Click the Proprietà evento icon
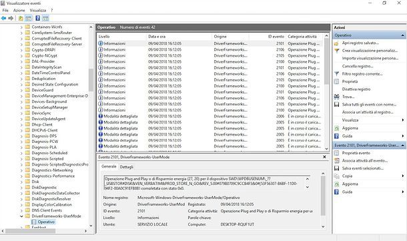 click(x=336, y=153)
